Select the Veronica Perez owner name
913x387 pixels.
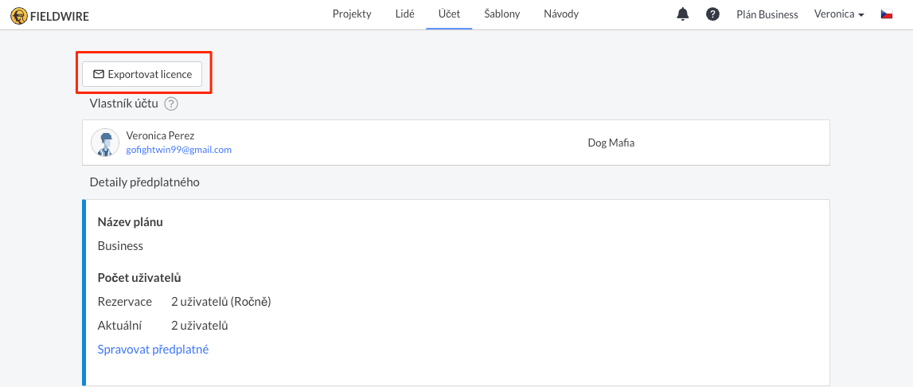160,136
